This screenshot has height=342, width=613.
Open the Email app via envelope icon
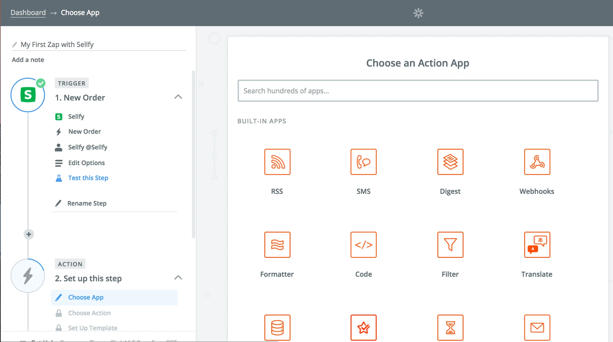537,328
